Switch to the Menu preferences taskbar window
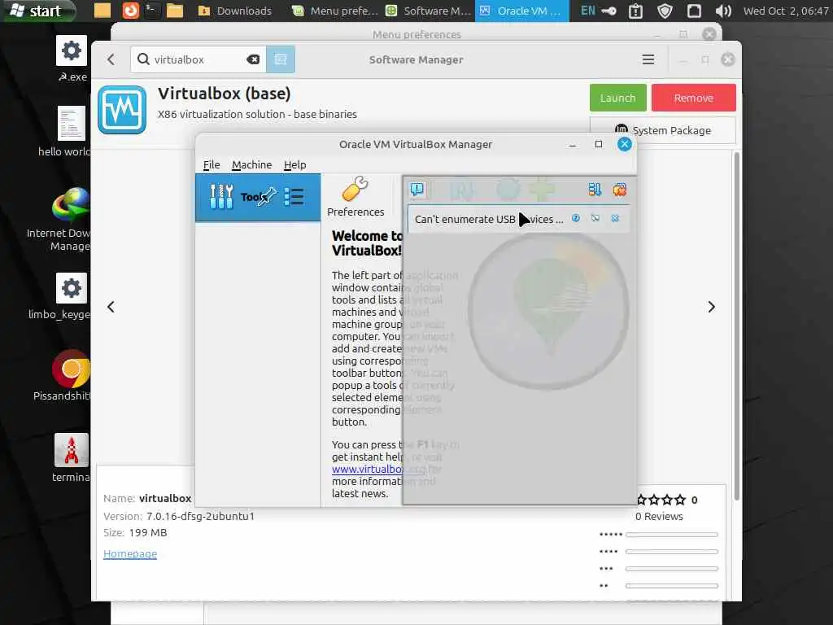 pyautogui.click(x=335, y=11)
